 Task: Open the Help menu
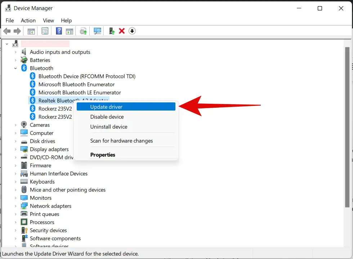66,21
